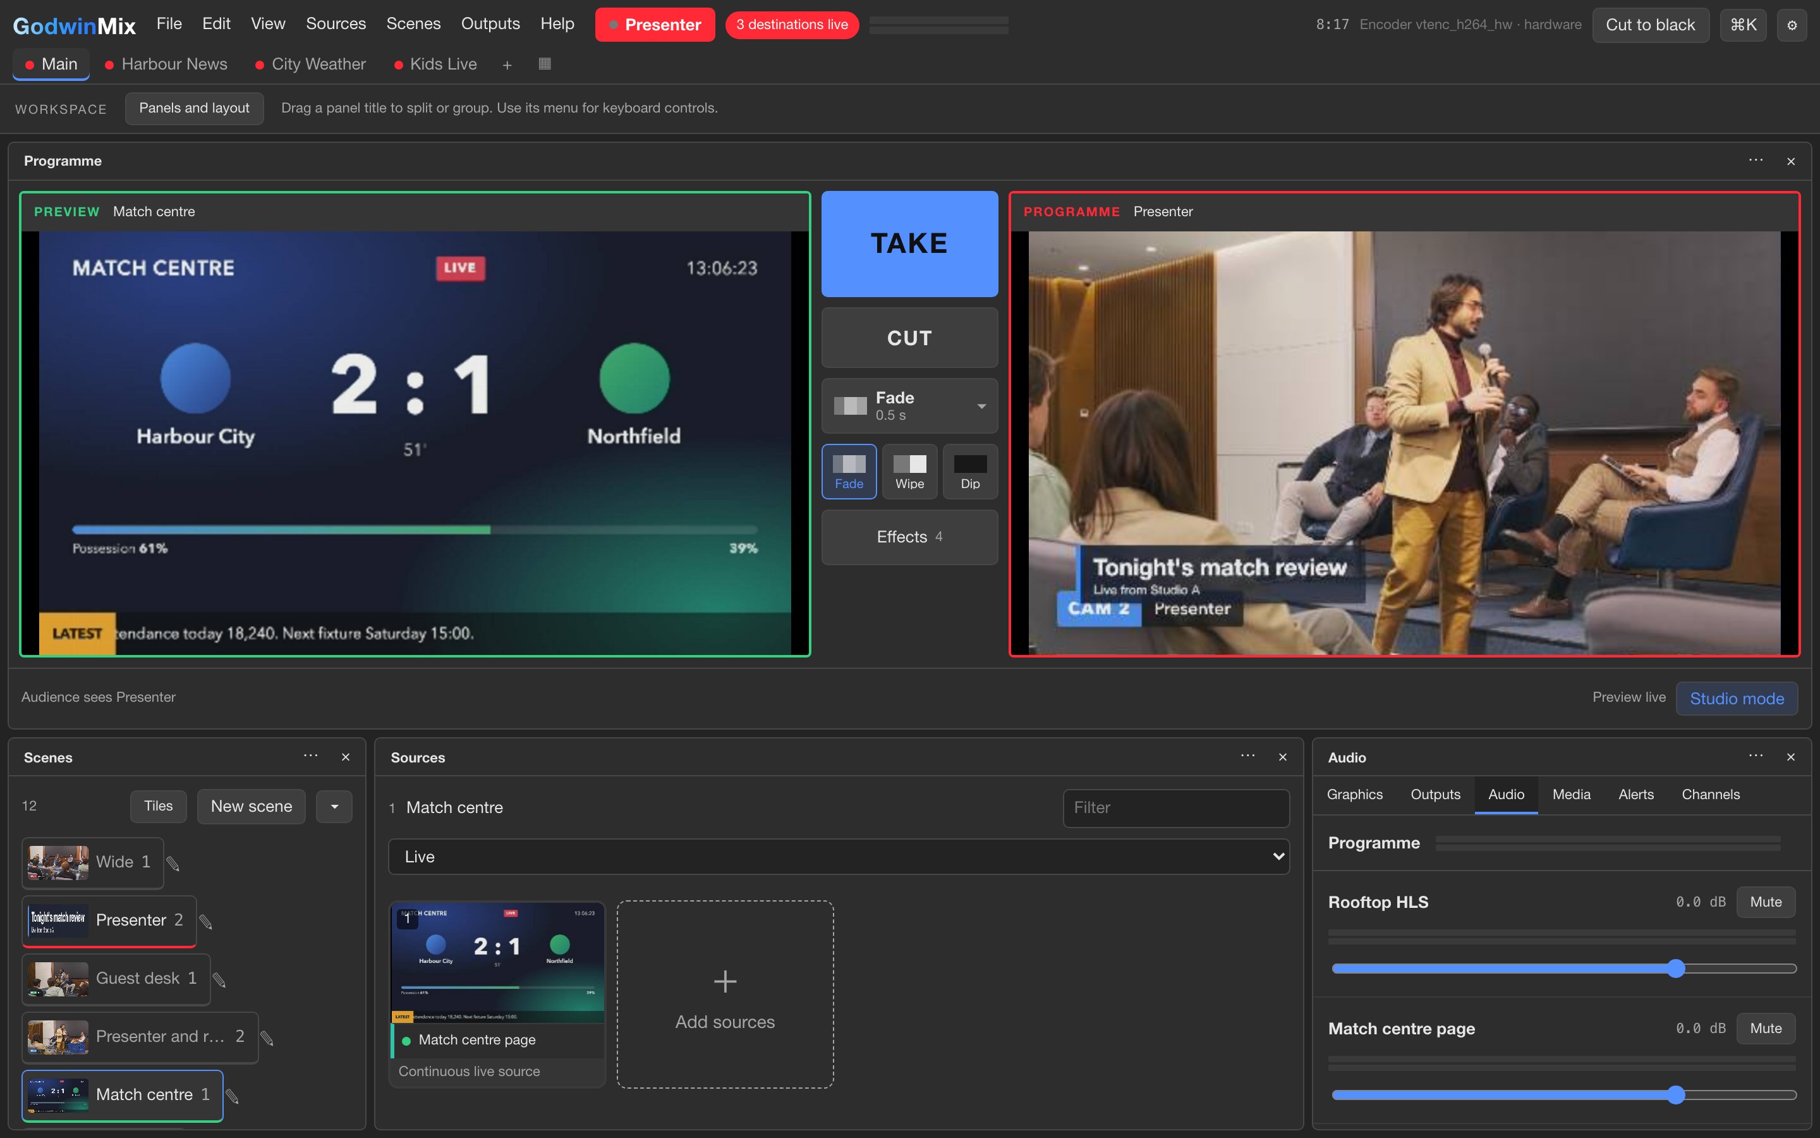Select the Fade transition tile
The image size is (1820, 1138).
pos(849,472)
